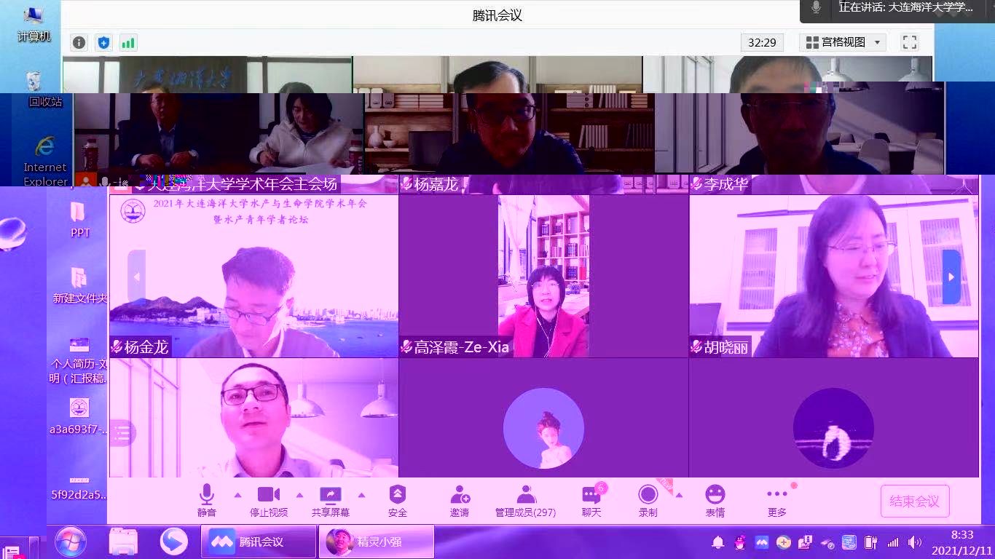Click the 杨金龙 name label
Screen dimensions: 995x559
[140, 347]
